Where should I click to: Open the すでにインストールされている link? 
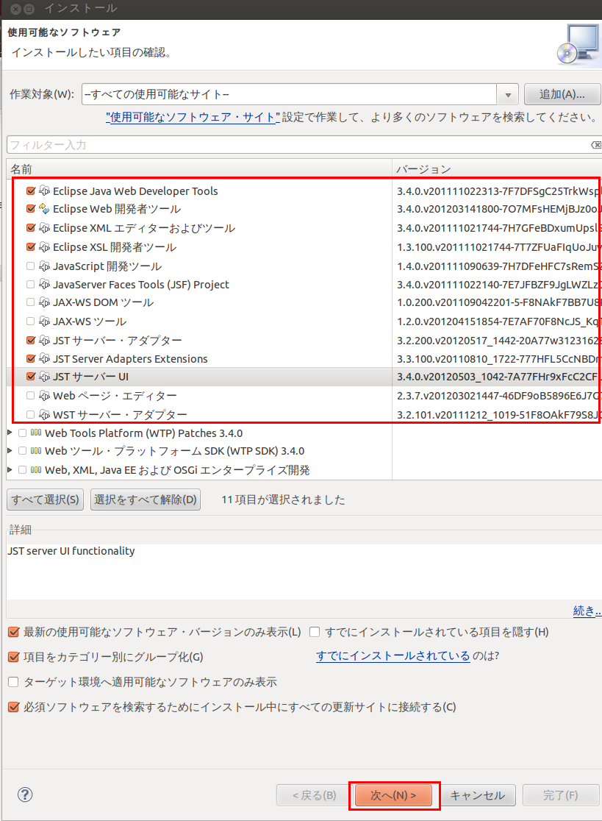pos(393,655)
